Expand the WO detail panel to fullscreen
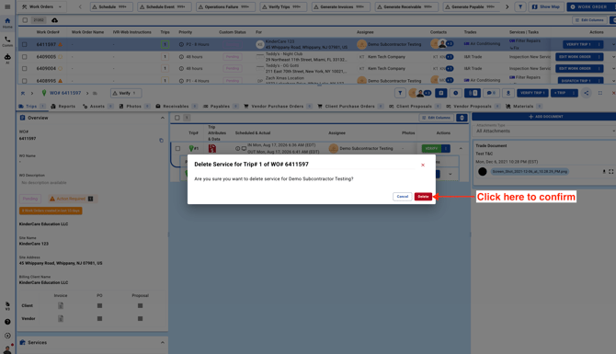The height and width of the screenshot is (354, 616). 599,93
